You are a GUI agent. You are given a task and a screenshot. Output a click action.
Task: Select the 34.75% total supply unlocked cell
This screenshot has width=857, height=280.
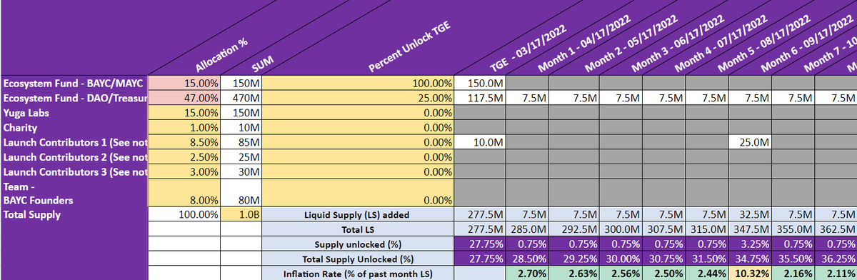[x=751, y=259]
